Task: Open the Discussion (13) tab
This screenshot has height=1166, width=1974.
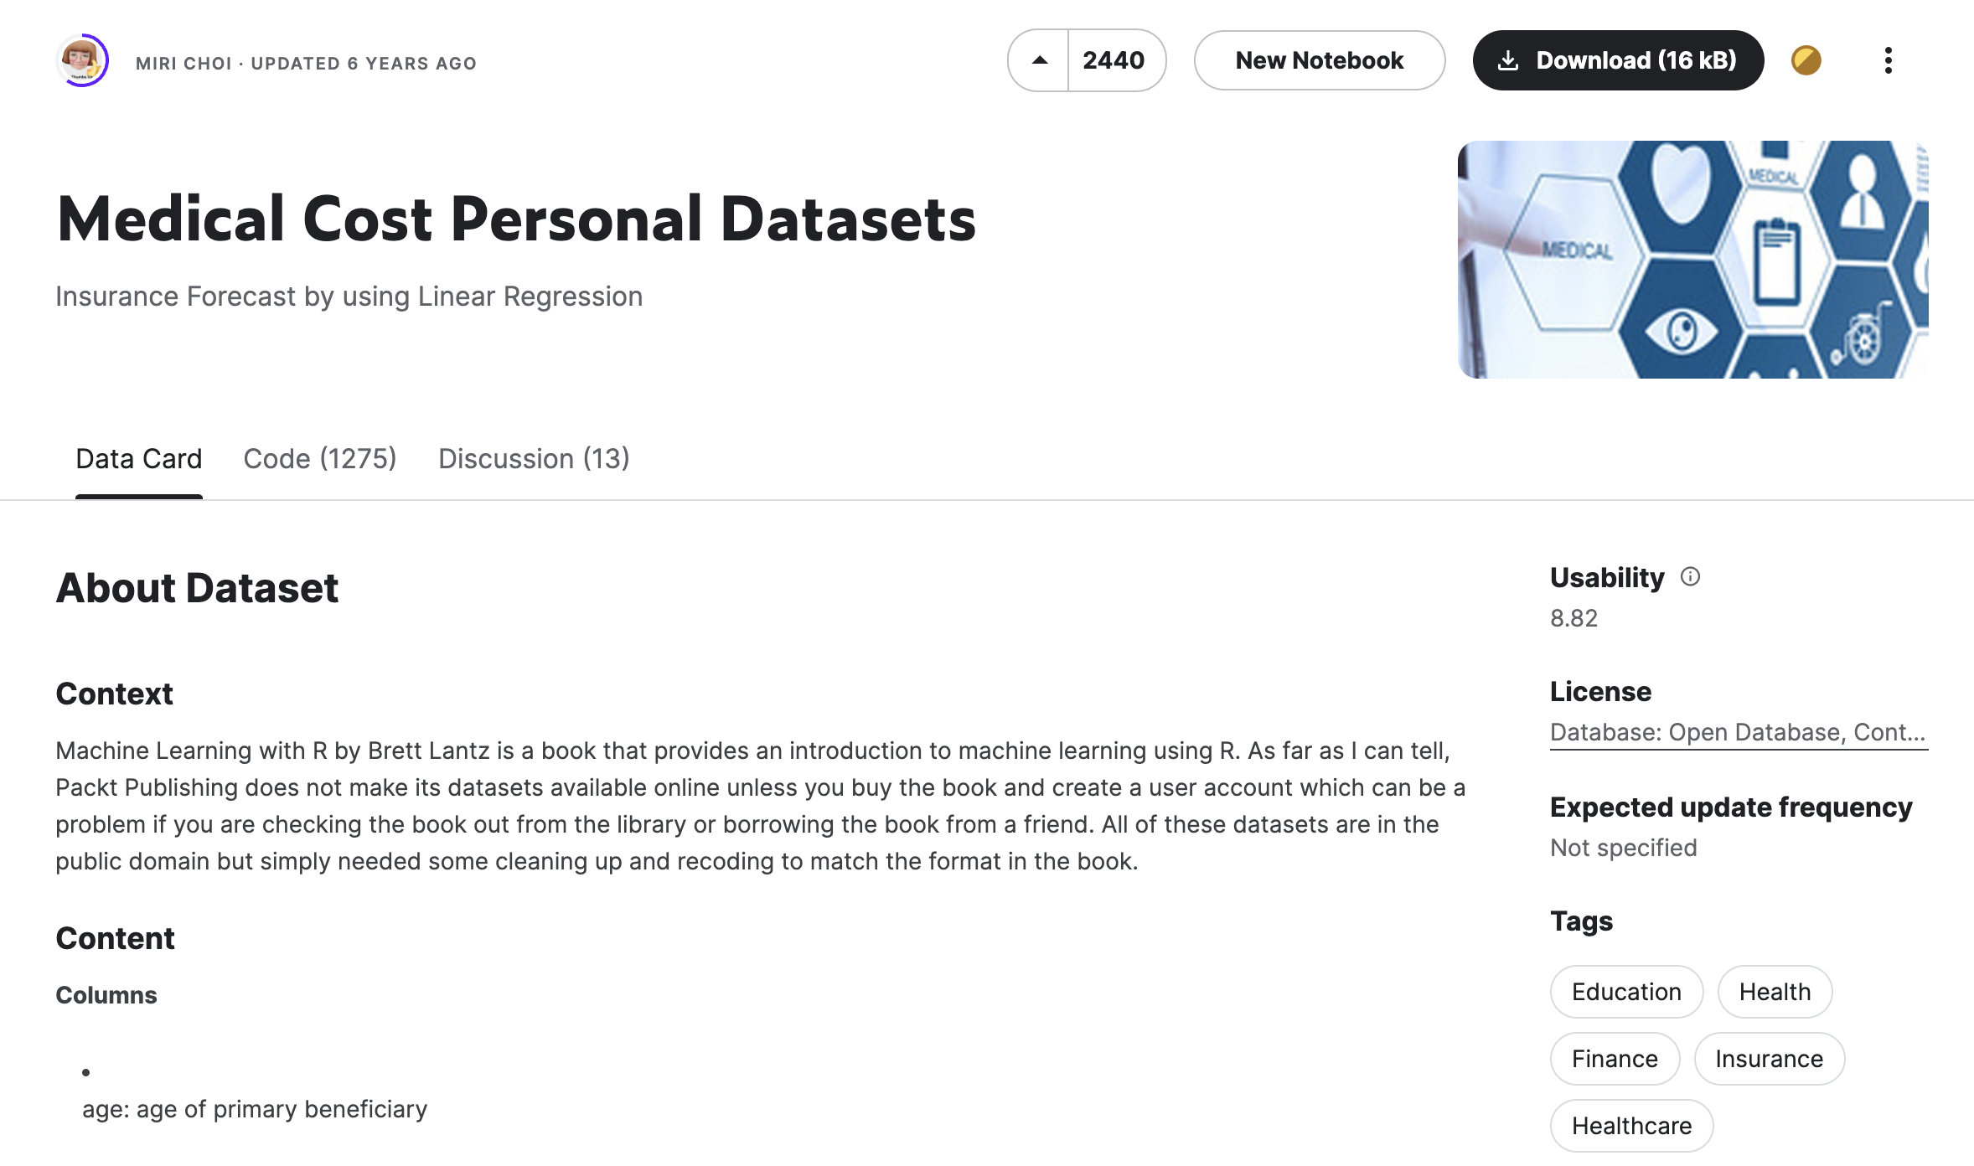Action: point(534,459)
